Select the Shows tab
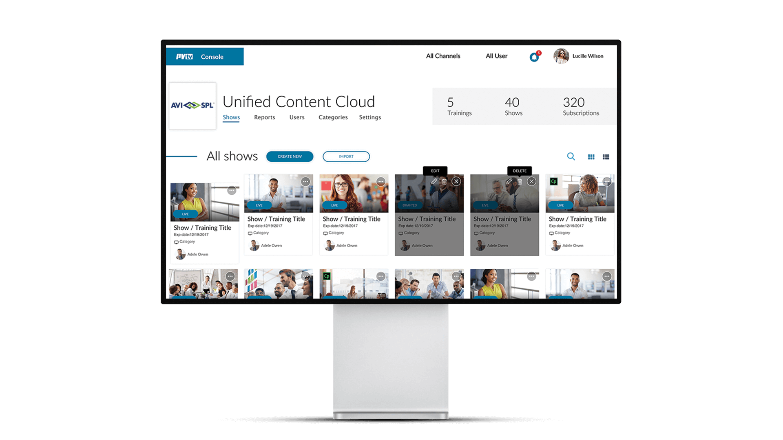 231,117
